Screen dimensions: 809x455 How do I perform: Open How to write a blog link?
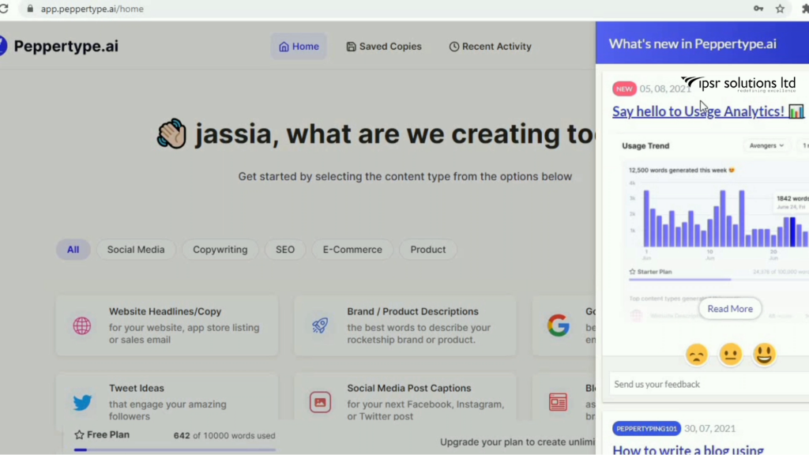[x=688, y=449]
